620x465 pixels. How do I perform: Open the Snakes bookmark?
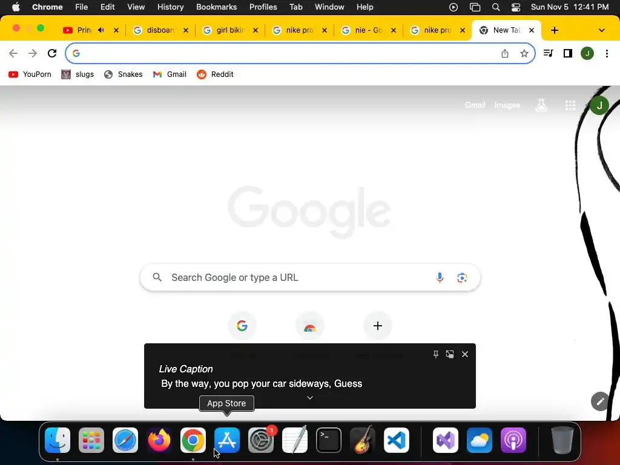point(123,74)
